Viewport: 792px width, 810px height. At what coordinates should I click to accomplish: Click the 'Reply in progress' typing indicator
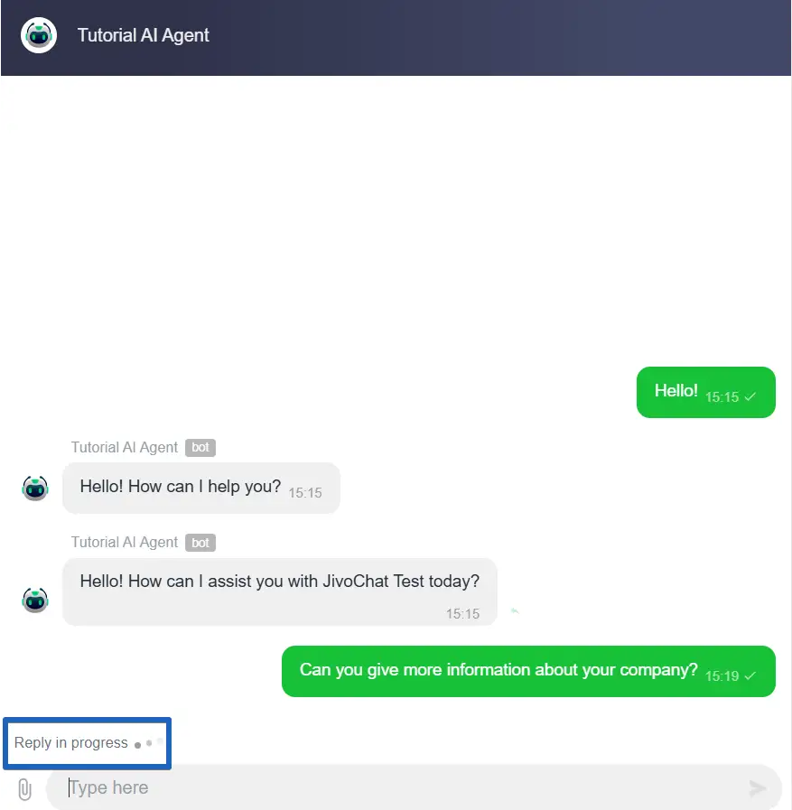pyautogui.click(x=88, y=743)
